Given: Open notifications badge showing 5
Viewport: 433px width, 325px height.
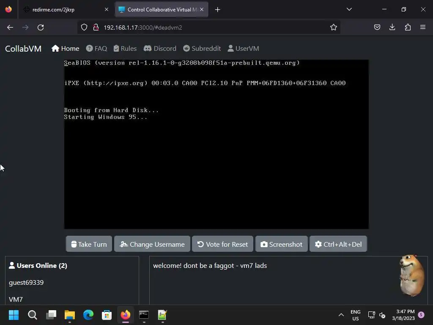Looking at the screenshot, I should pyautogui.click(x=421, y=315).
